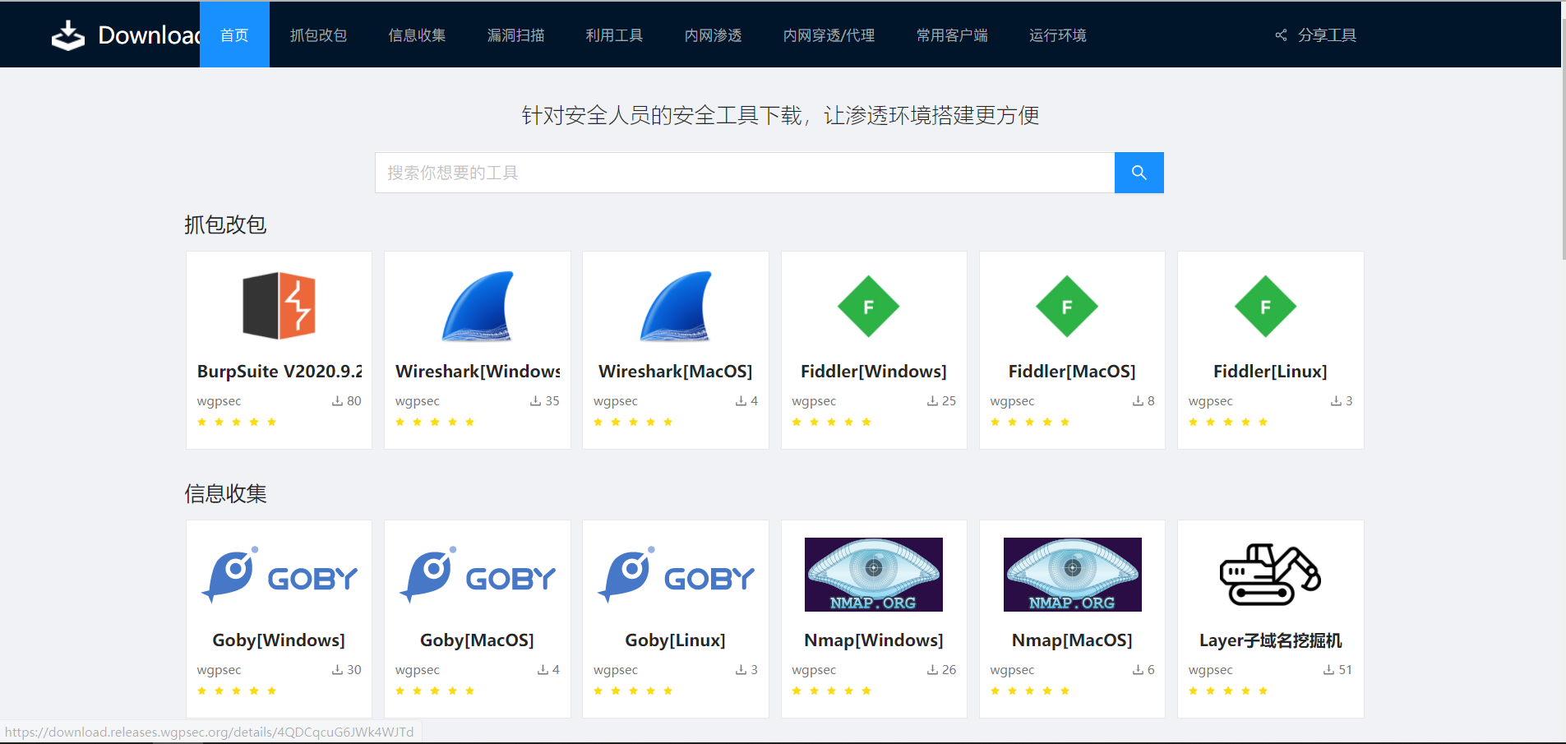Click the download count icon on Fiddler[Windows] card

click(x=932, y=401)
